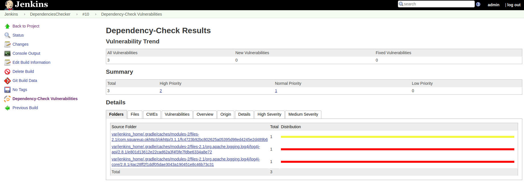The width and height of the screenshot is (524, 188).
Task: Expand breadcrumb arrow after Jenkins
Action: [x=24, y=14]
